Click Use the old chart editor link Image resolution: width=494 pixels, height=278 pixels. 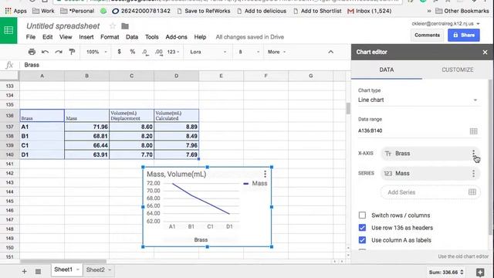click(463, 256)
